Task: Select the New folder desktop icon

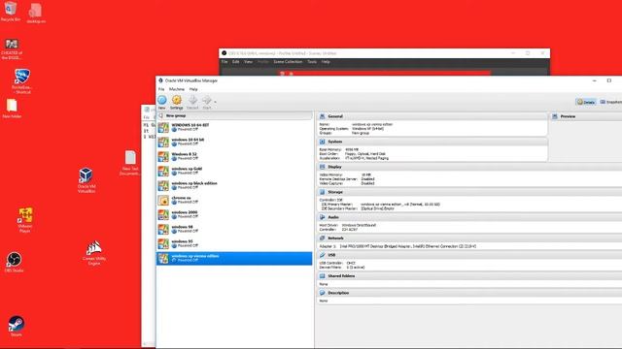Action: click(x=12, y=109)
